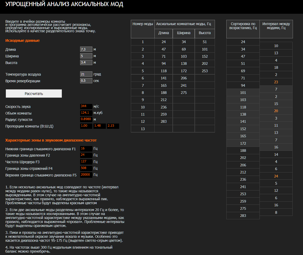Select the Радиус гулкости value 0.8980
Image resolution: width=303 pixels, height=255 pixels.
click(x=86, y=119)
